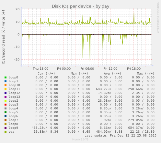Click the 'loop8' legend label
161x143 pixels.
[x=13, y=124]
